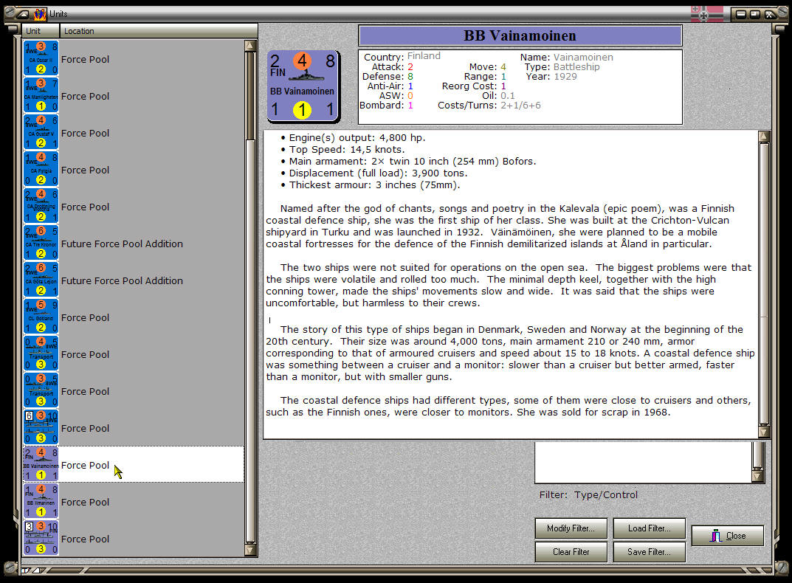Click Future Force Pool Addition beside Tre Kronor
792x583 pixels.
tap(122, 244)
